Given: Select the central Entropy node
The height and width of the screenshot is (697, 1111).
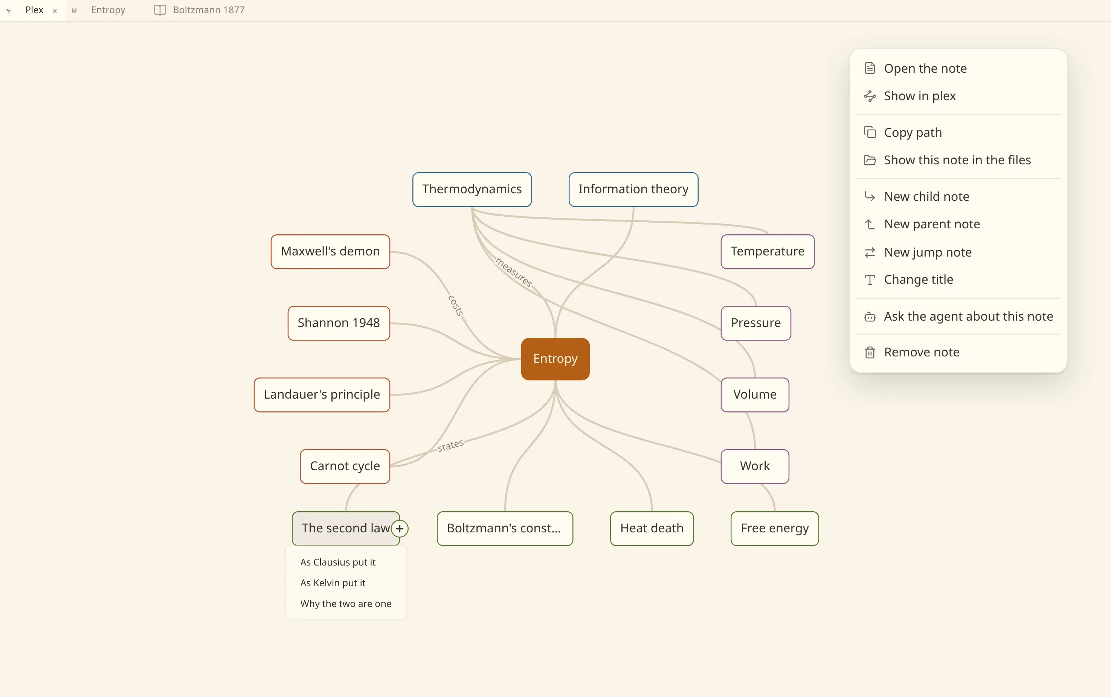Looking at the screenshot, I should pos(555,359).
